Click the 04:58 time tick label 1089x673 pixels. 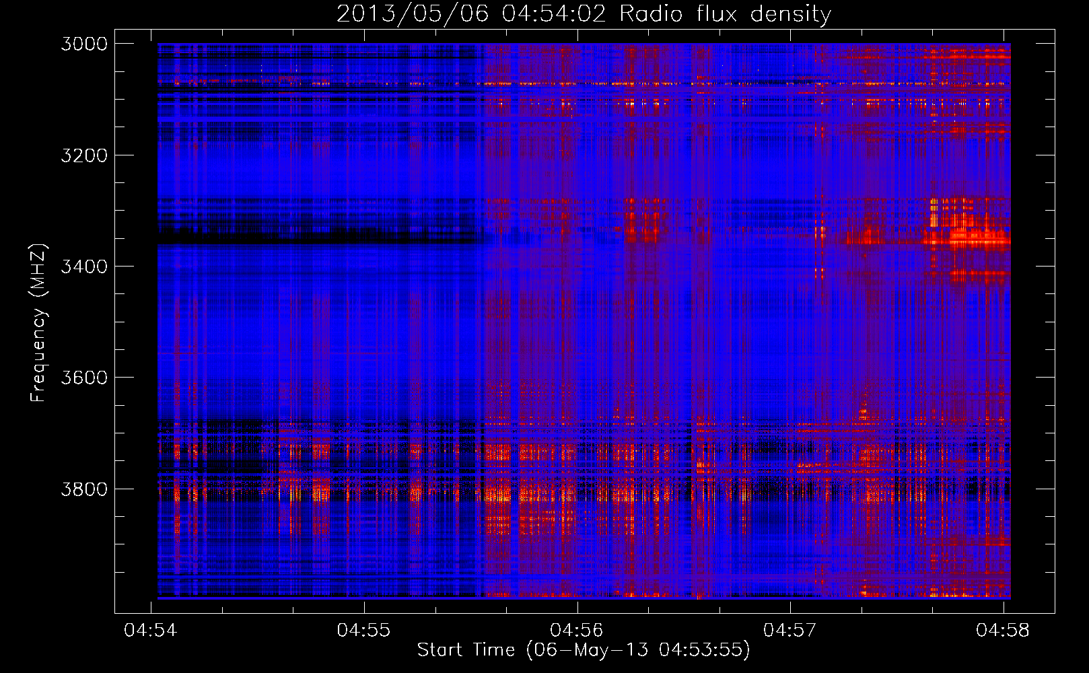pos(1003,630)
